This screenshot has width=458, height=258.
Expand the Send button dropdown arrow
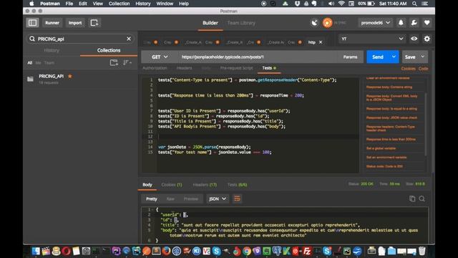pos(394,57)
